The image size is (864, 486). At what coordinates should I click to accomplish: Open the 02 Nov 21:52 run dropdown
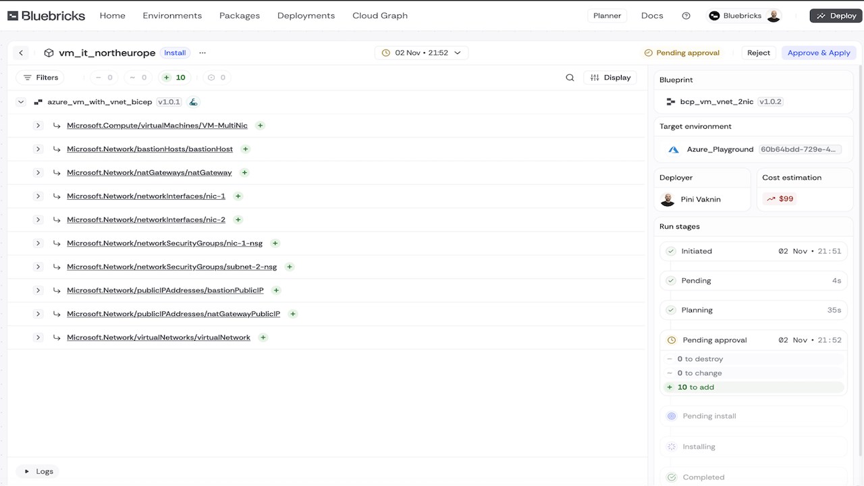(421, 53)
